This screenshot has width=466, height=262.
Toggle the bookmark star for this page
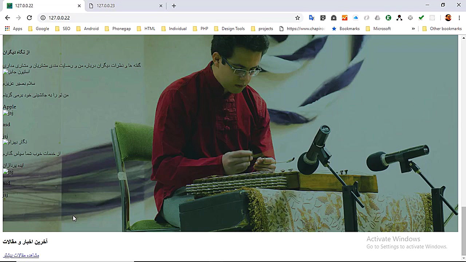coord(297,17)
